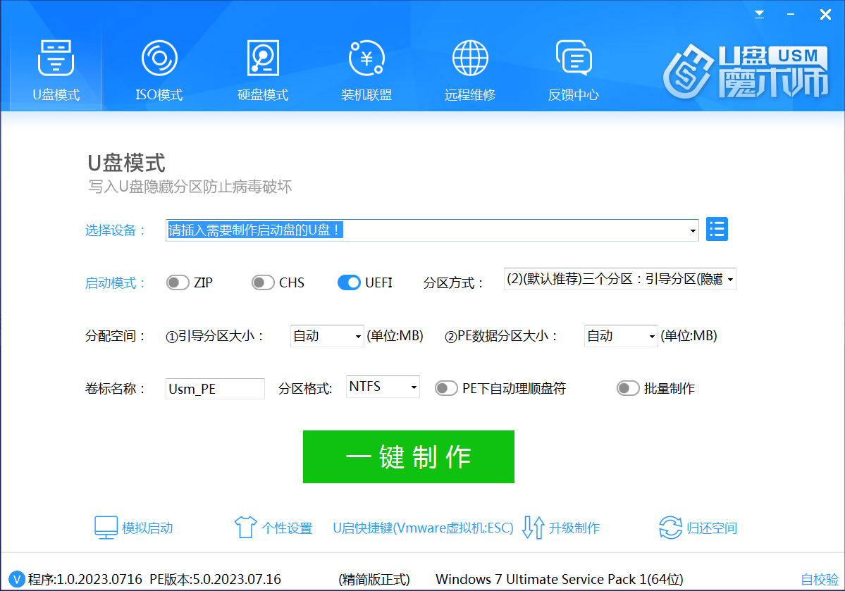Click the 模拟启动 monitor icon

coord(106,528)
